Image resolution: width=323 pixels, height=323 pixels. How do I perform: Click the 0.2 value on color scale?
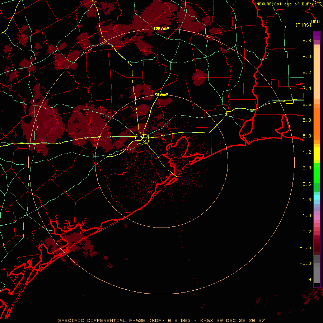(307, 231)
